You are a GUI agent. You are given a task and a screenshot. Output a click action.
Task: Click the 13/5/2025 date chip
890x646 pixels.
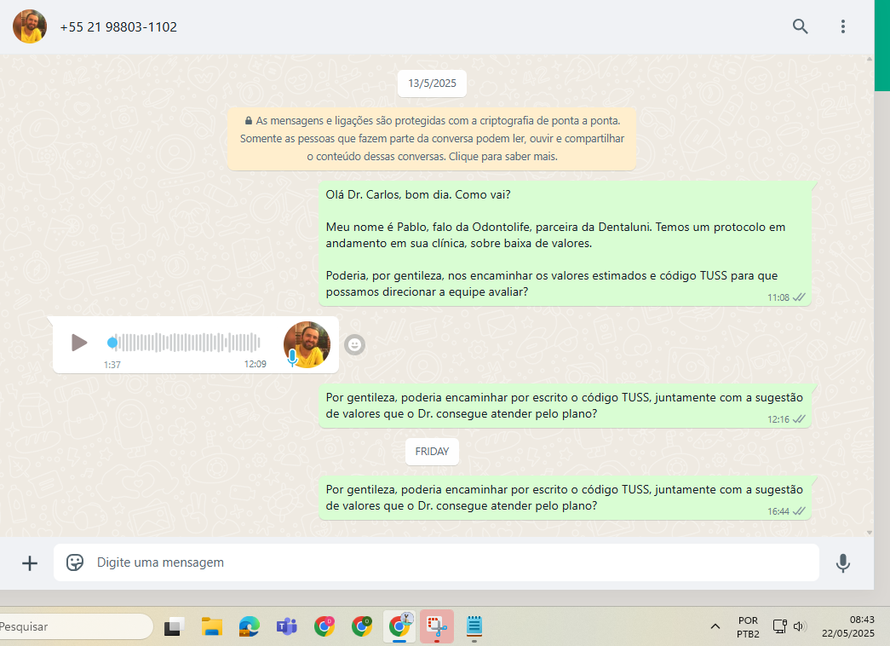click(432, 84)
